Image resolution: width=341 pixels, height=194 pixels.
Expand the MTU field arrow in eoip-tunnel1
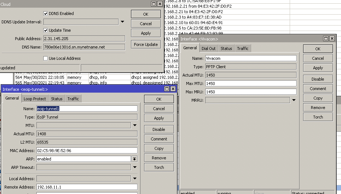[x=134, y=125]
